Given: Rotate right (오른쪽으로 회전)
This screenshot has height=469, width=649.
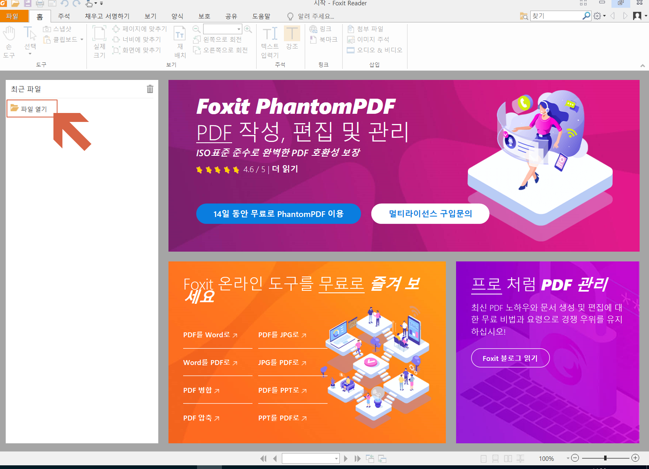Looking at the screenshot, I should tap(220, 50).
